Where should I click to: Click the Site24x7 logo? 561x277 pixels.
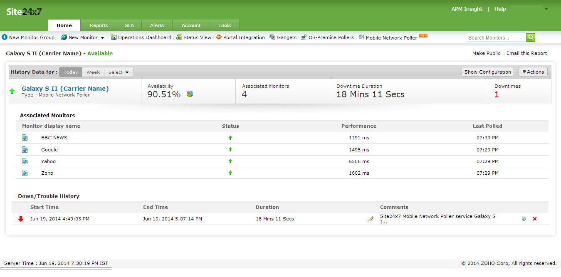pos(24,11)
